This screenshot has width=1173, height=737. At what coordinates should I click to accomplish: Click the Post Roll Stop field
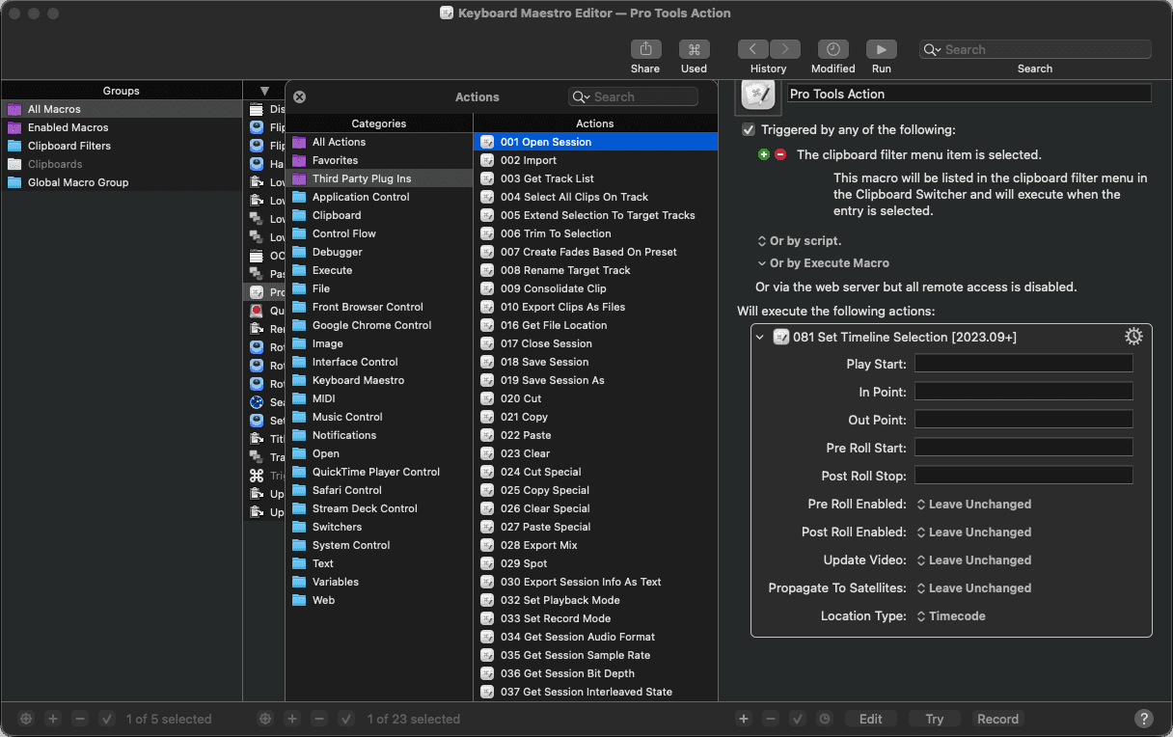(1023, 476)
